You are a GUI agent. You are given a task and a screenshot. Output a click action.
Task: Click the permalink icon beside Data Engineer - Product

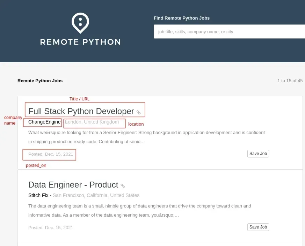point(123,185)
